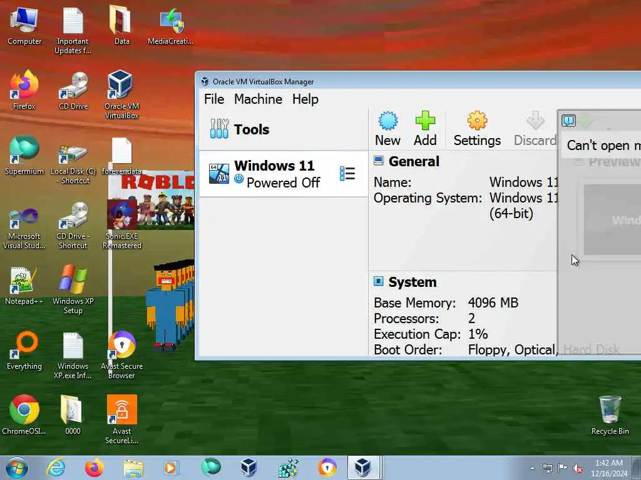Click the Boot Order Floppy, Optical text

tap(512, 350)
